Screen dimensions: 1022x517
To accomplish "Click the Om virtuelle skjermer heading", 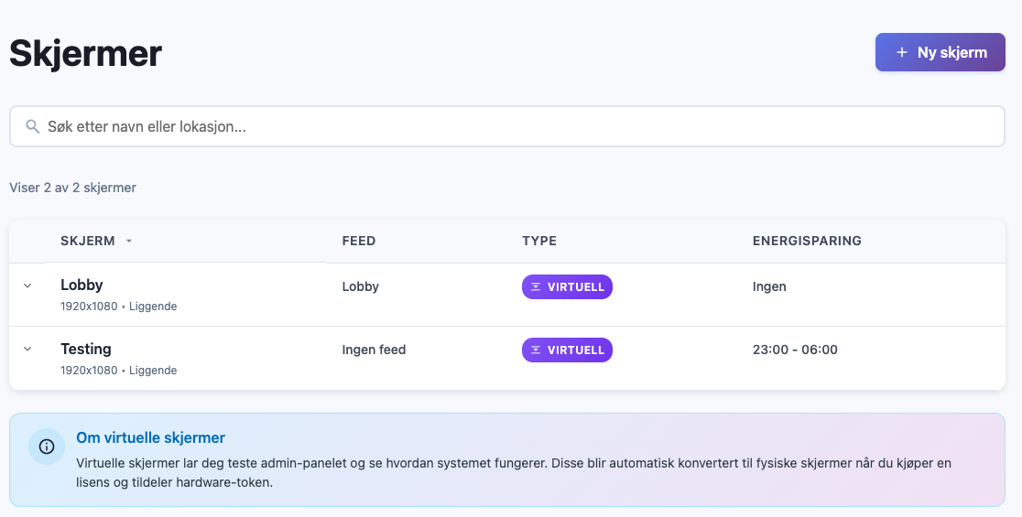I will (x=151, y=438).
